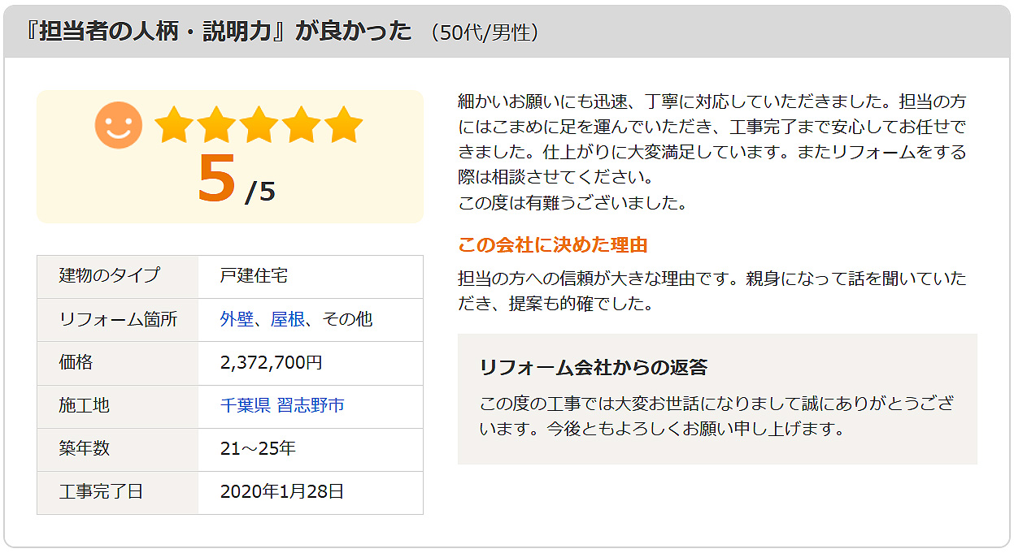Select the 建物のタイプ row label
Viewport: 1014px width, 553px height.
[x=110, y=275]
